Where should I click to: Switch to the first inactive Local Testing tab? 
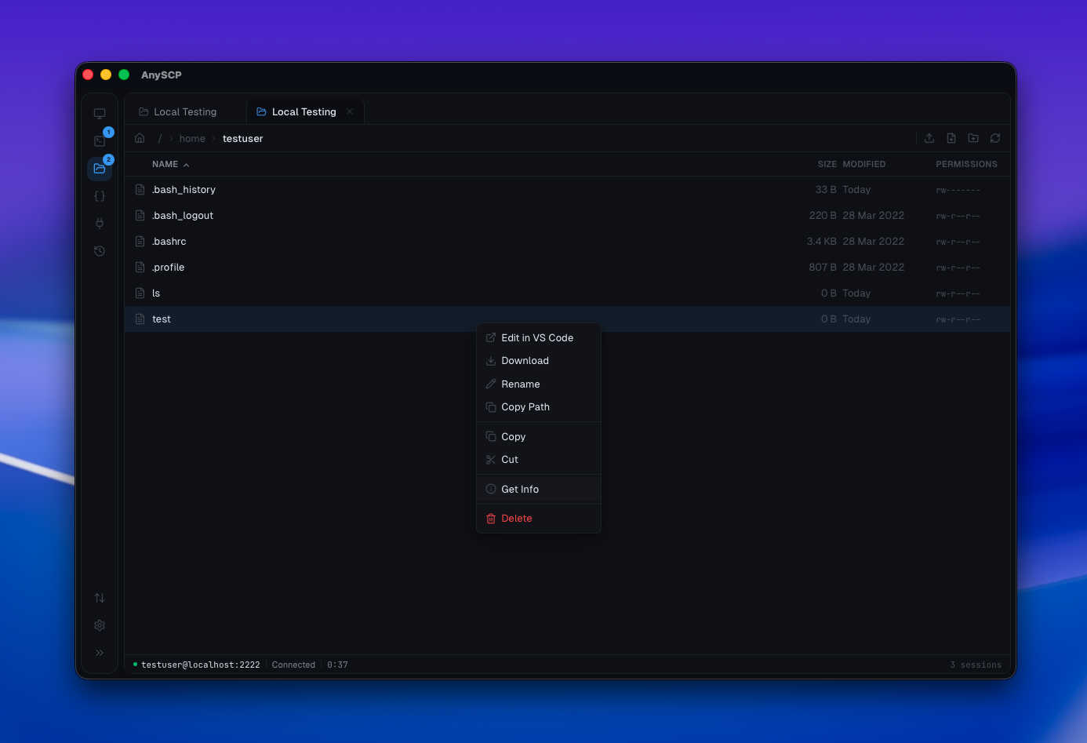point(186,112)
